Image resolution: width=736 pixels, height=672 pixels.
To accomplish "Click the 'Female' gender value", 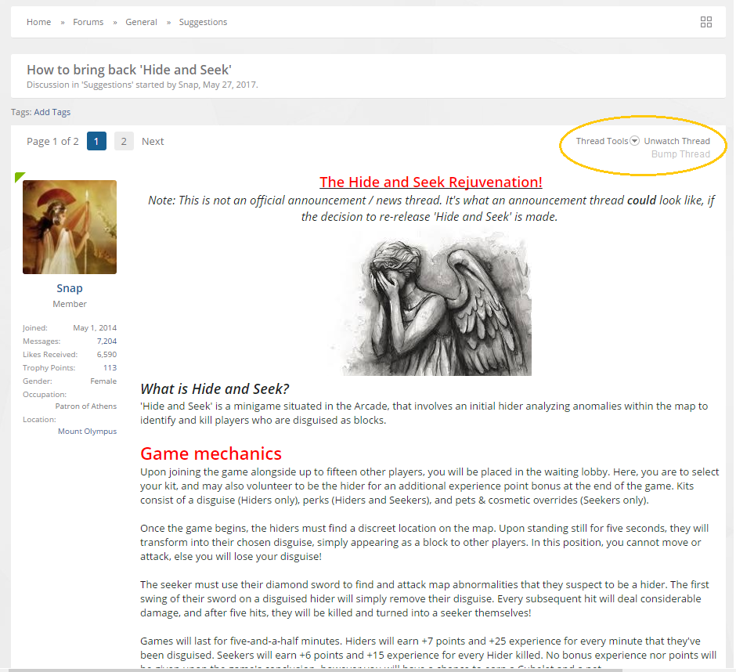I will (103, 381).
